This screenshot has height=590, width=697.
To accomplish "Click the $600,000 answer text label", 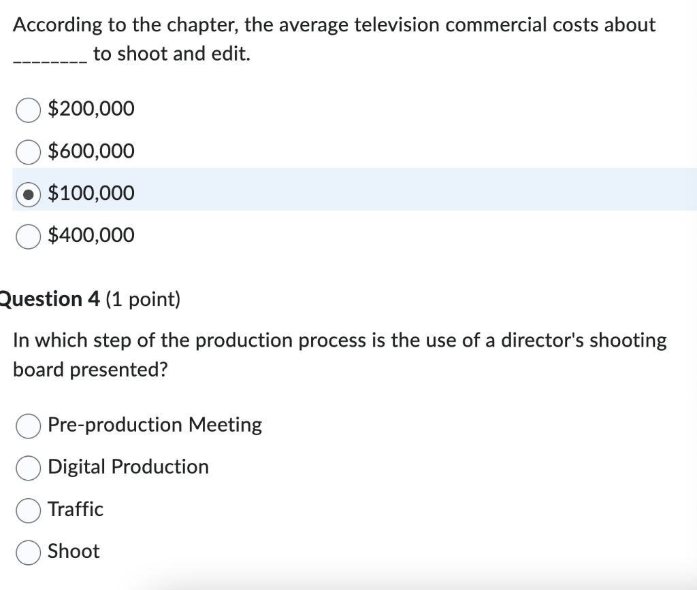I will point(91,151).
